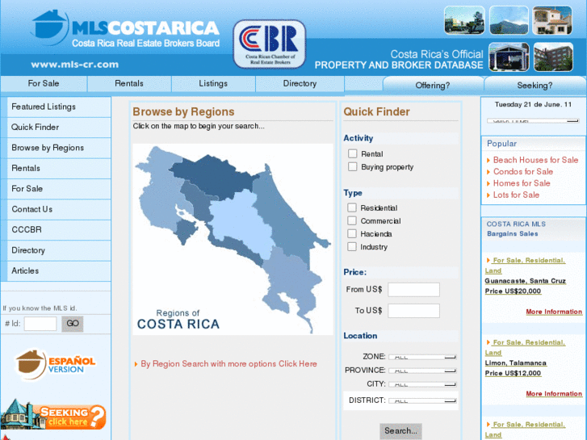Open Condos for Sale link
587x440 pixels.
pyautogui.click(x=523, y=172)
